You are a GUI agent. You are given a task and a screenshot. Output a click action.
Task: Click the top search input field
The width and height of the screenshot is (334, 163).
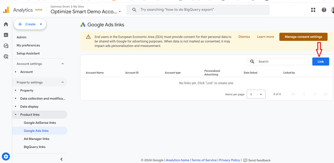click(198, 10)
